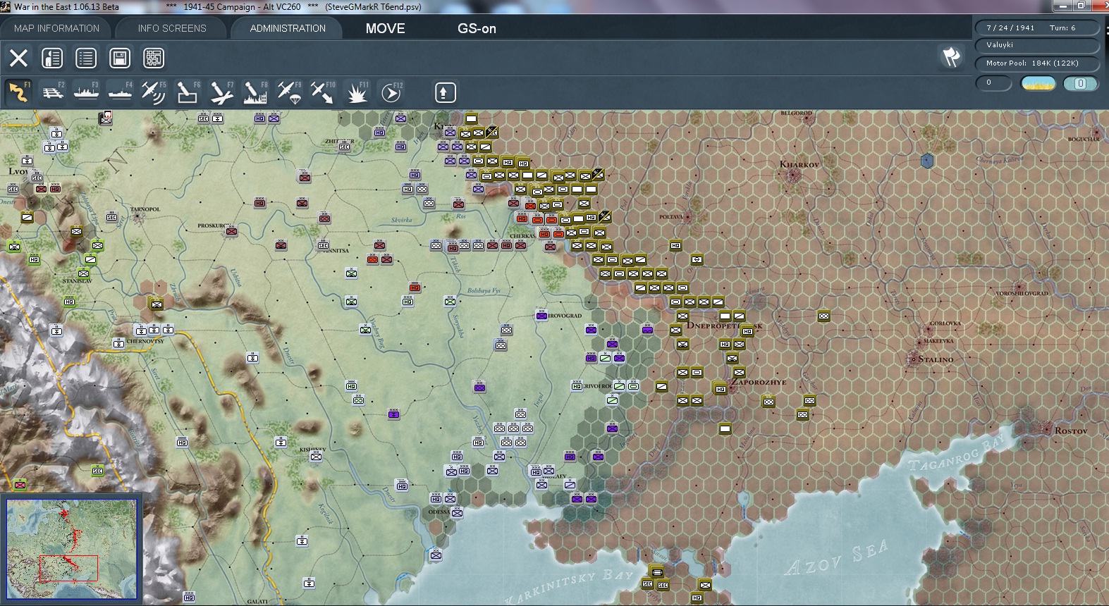Click the blue hexagon marker northeast of Kharkov
The width and height of the screenshot is (1109, 606).
point(927,161)
